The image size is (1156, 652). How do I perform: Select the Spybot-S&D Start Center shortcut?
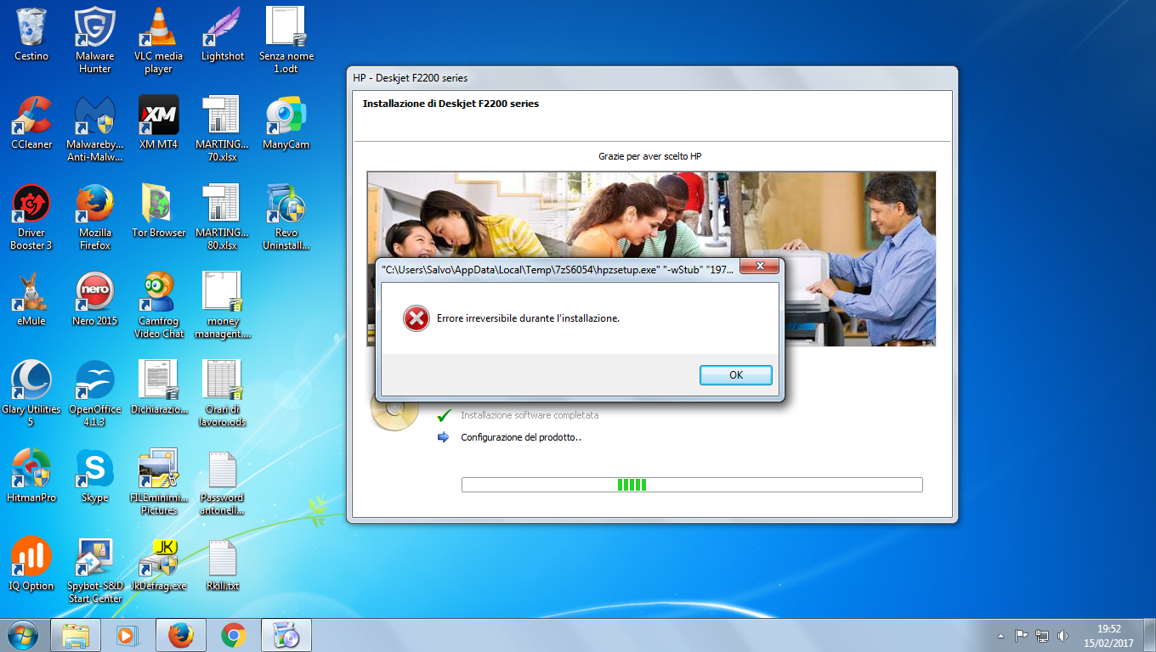(95, 570)
